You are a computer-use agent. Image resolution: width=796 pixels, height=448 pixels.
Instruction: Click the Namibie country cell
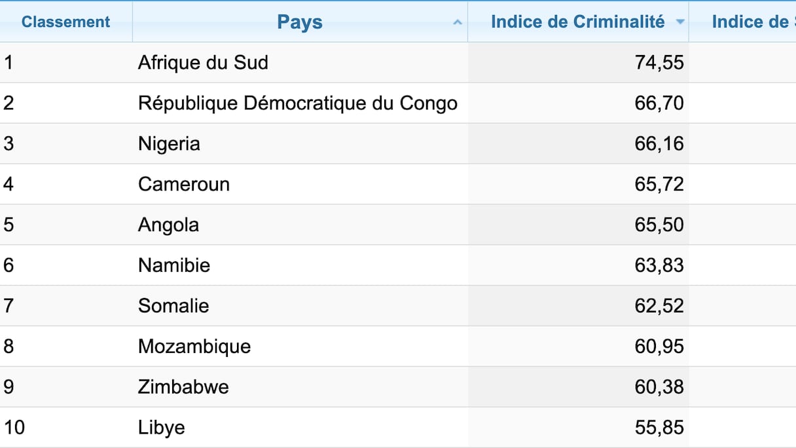pyautogui.click(x=174, y=266)
